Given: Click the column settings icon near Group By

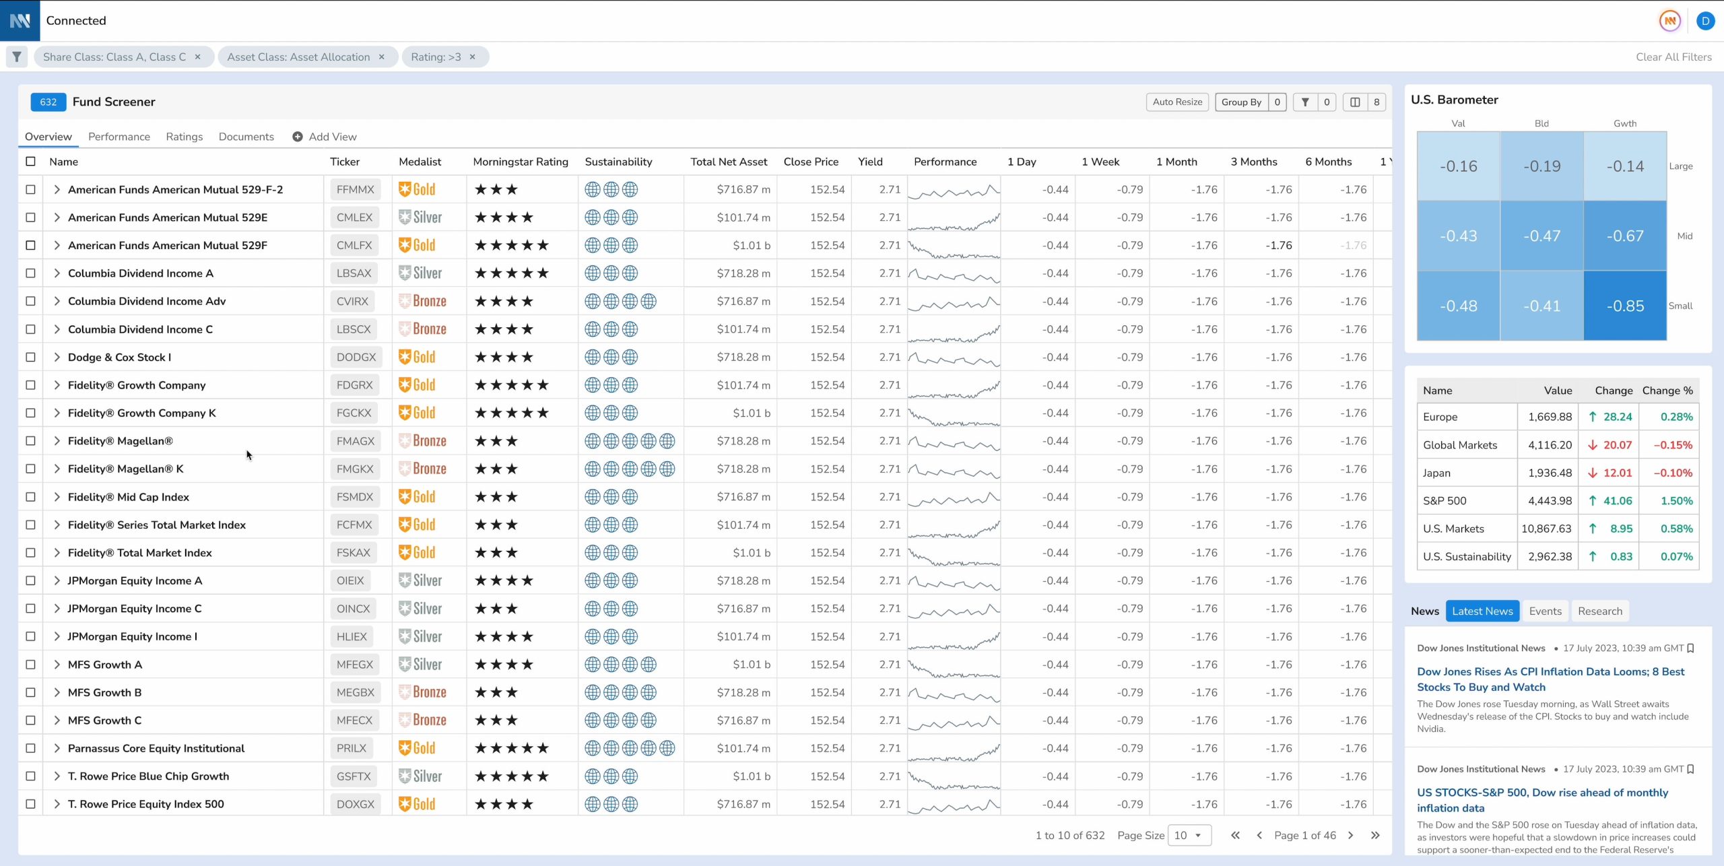Looking at the screenshot, I should click(1353, 102).
